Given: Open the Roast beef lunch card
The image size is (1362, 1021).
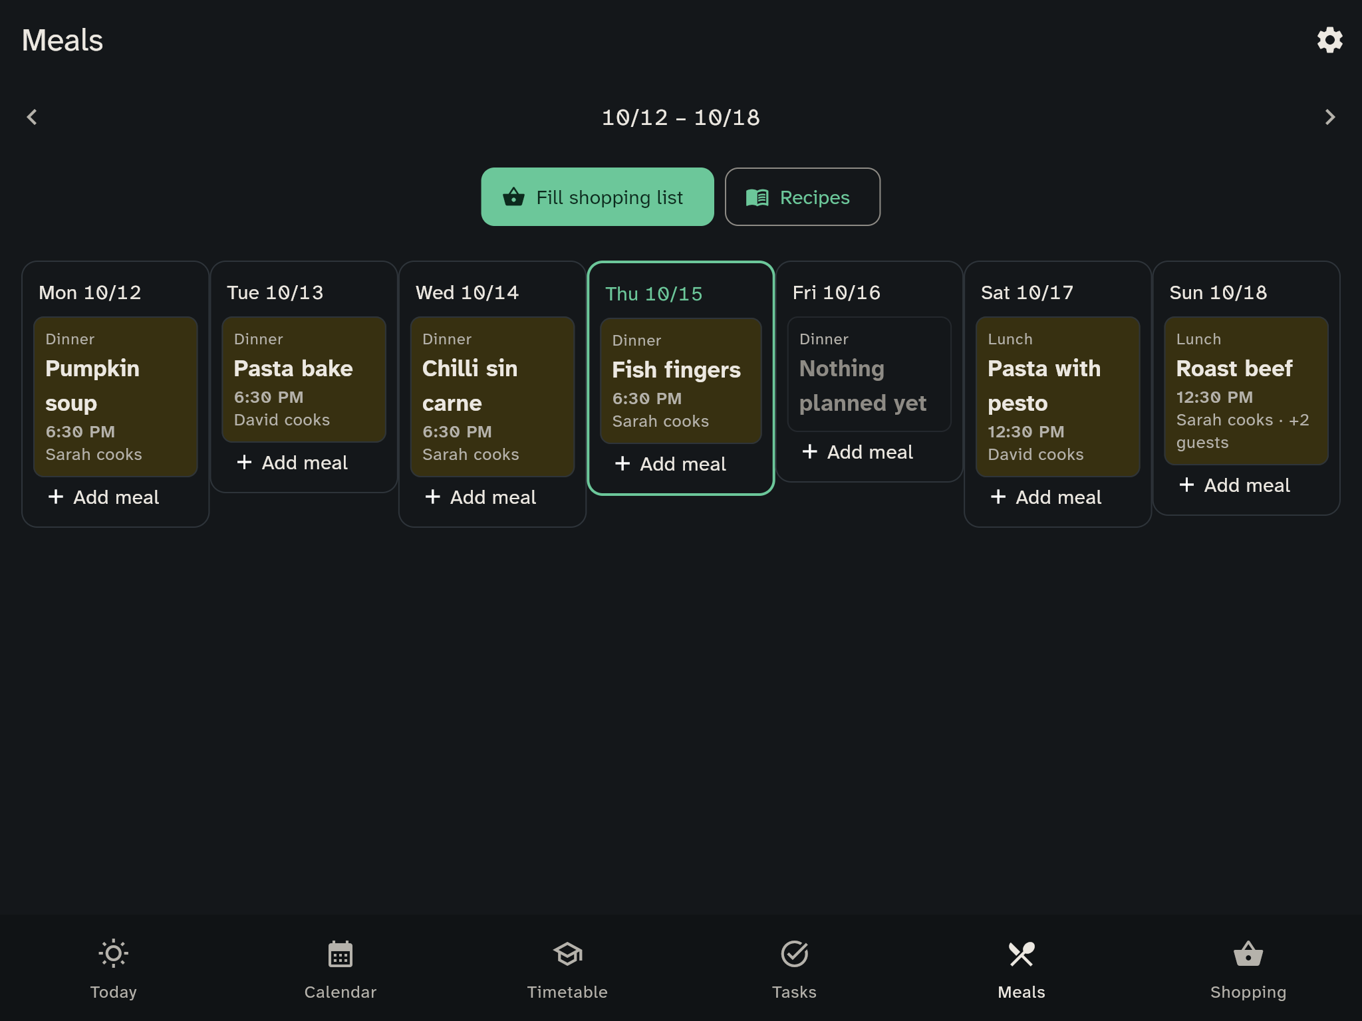Looking at the screenshot, I should (1246, 391).
